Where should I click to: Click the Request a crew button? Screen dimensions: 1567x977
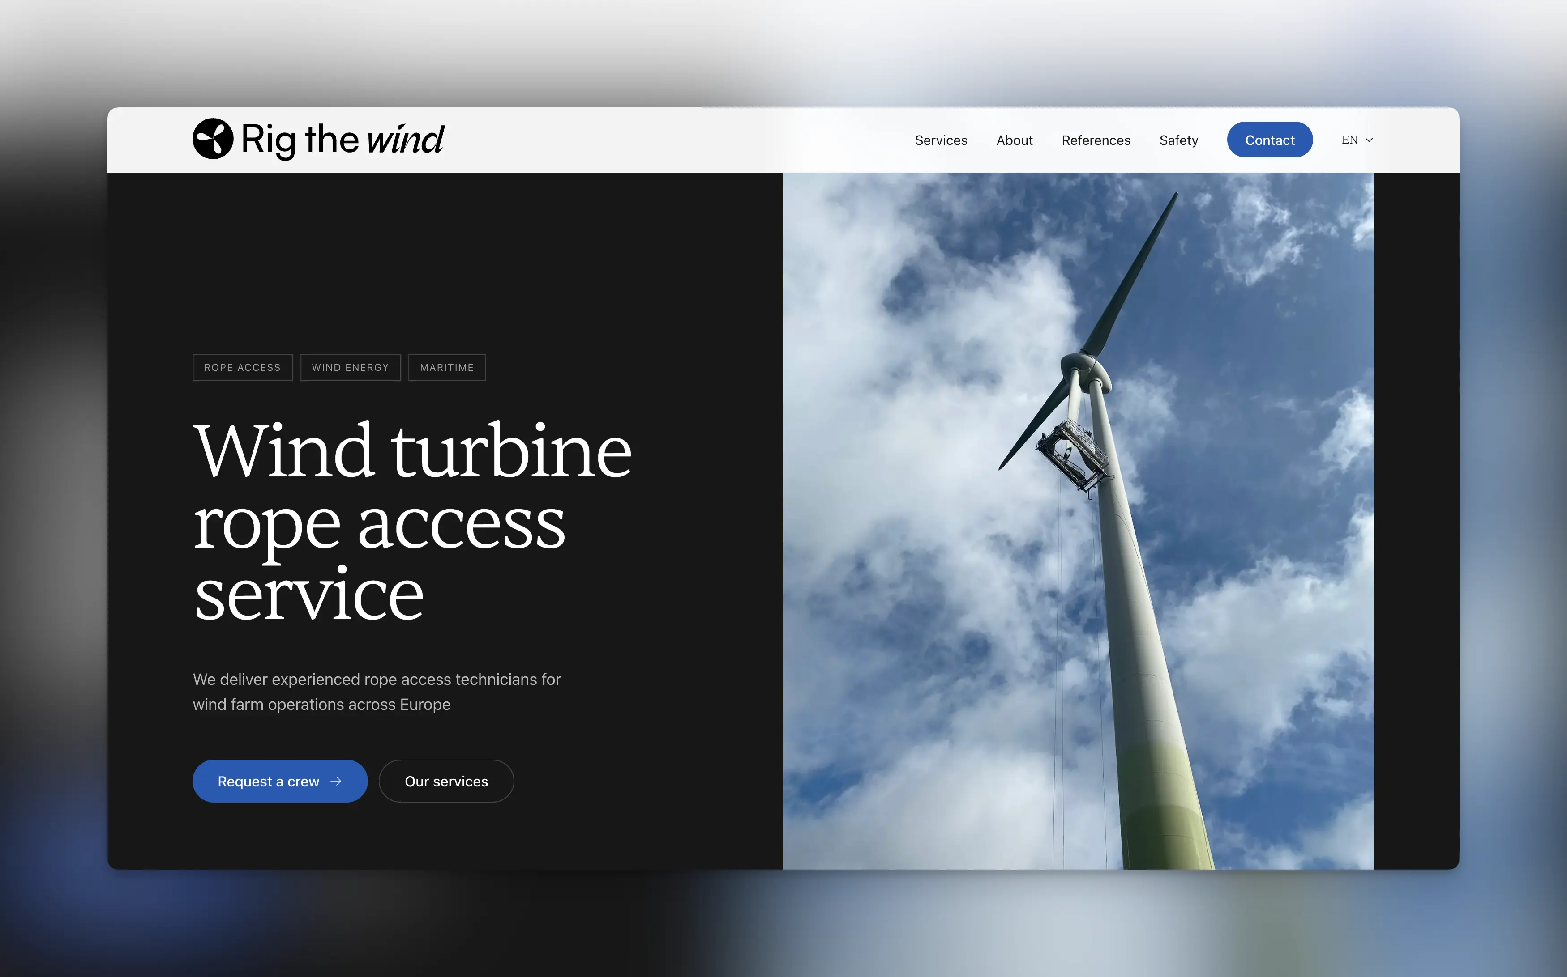[x=280, y=781]
